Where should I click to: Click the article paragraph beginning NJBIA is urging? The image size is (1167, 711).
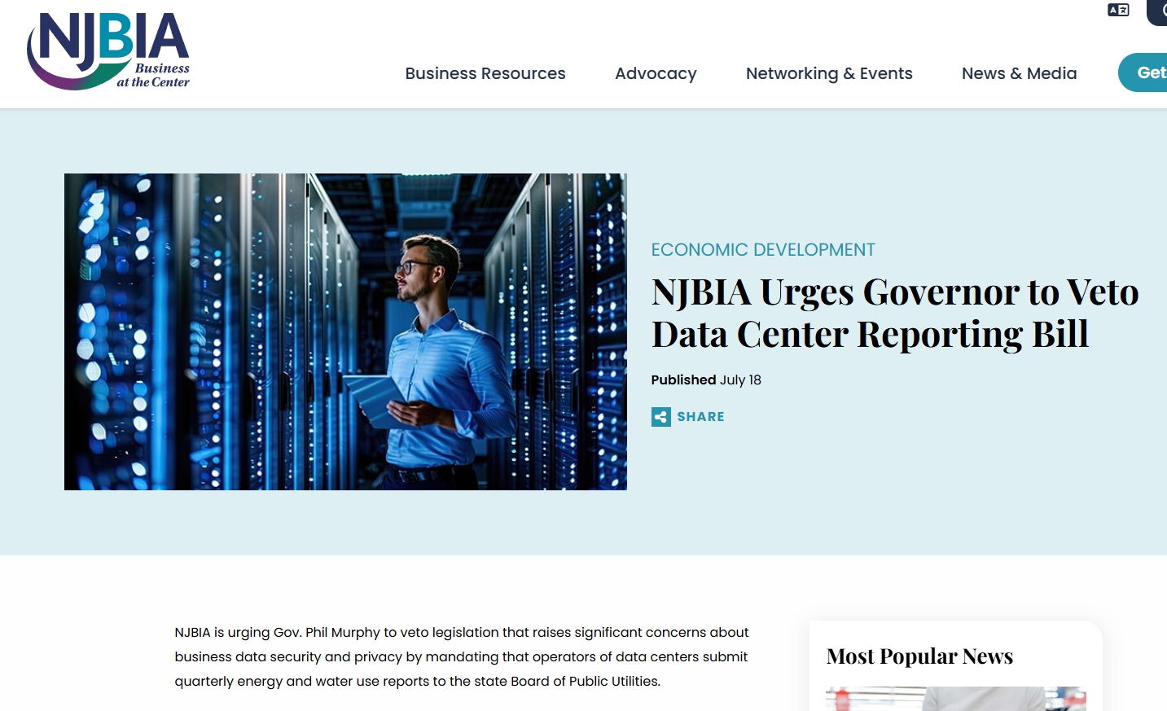pos(462,656)
